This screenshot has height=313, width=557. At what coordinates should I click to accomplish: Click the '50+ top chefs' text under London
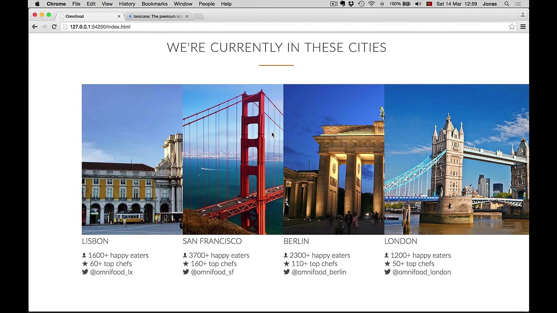413,264
